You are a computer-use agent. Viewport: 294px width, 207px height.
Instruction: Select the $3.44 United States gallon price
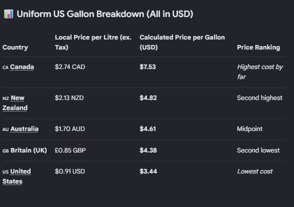(148, 171)
